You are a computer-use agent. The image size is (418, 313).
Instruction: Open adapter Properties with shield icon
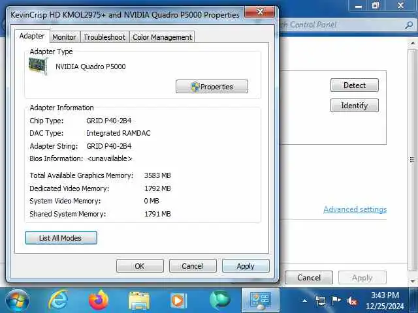pyautogui.click(x=212, y=87)
